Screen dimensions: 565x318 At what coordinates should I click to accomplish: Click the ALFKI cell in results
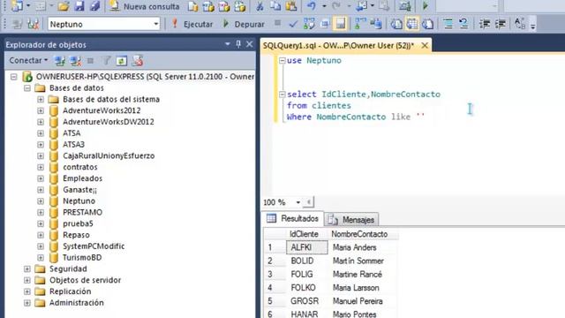(x=307, y=247)
